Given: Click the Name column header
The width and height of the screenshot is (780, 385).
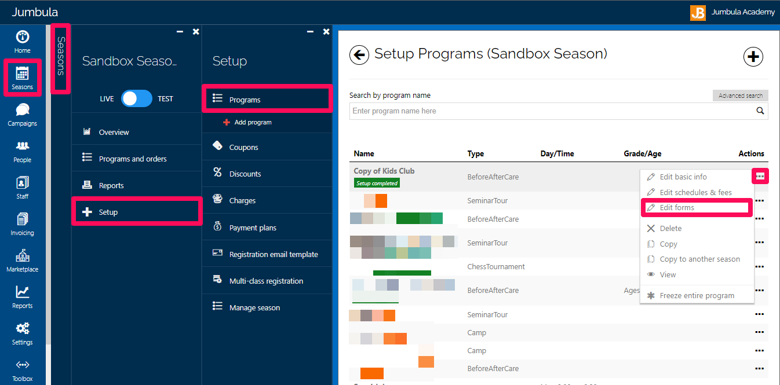Looking at the screenshot, I should 364,153.
